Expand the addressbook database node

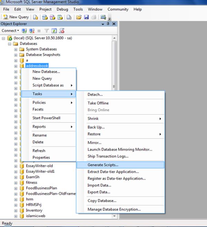tap(16, 66)
